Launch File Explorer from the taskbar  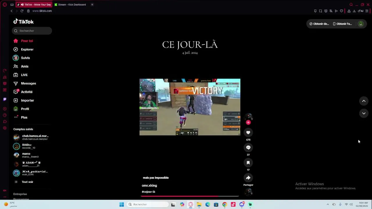click(x=199, y=205)
